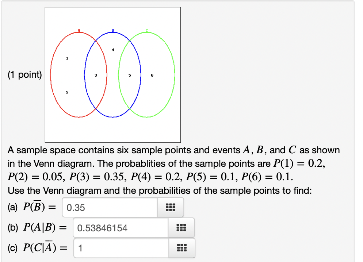Click the blue B label above the ellipse
This screenshot has height=262, width=363.
(113, 30)
